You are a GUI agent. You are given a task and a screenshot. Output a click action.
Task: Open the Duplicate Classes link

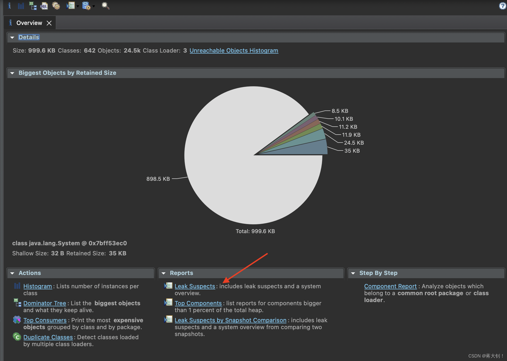pos(48,337)
